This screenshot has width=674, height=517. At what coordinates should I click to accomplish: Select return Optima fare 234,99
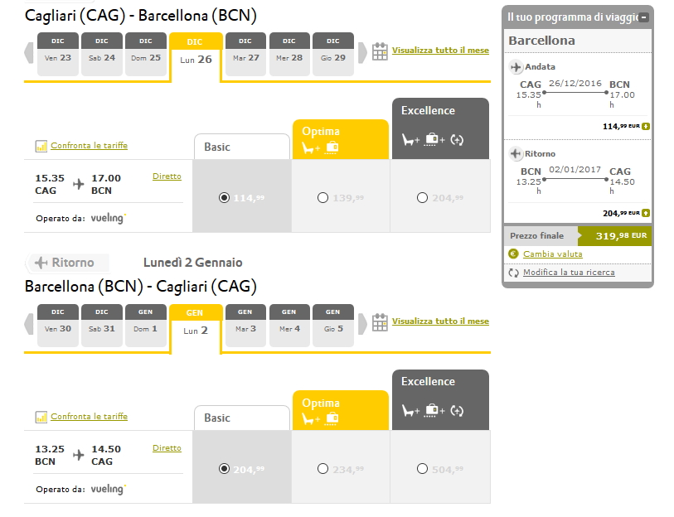point(323,469)
